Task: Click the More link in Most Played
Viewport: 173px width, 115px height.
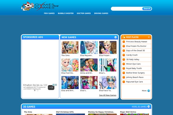Action: [x=144, y=91]
